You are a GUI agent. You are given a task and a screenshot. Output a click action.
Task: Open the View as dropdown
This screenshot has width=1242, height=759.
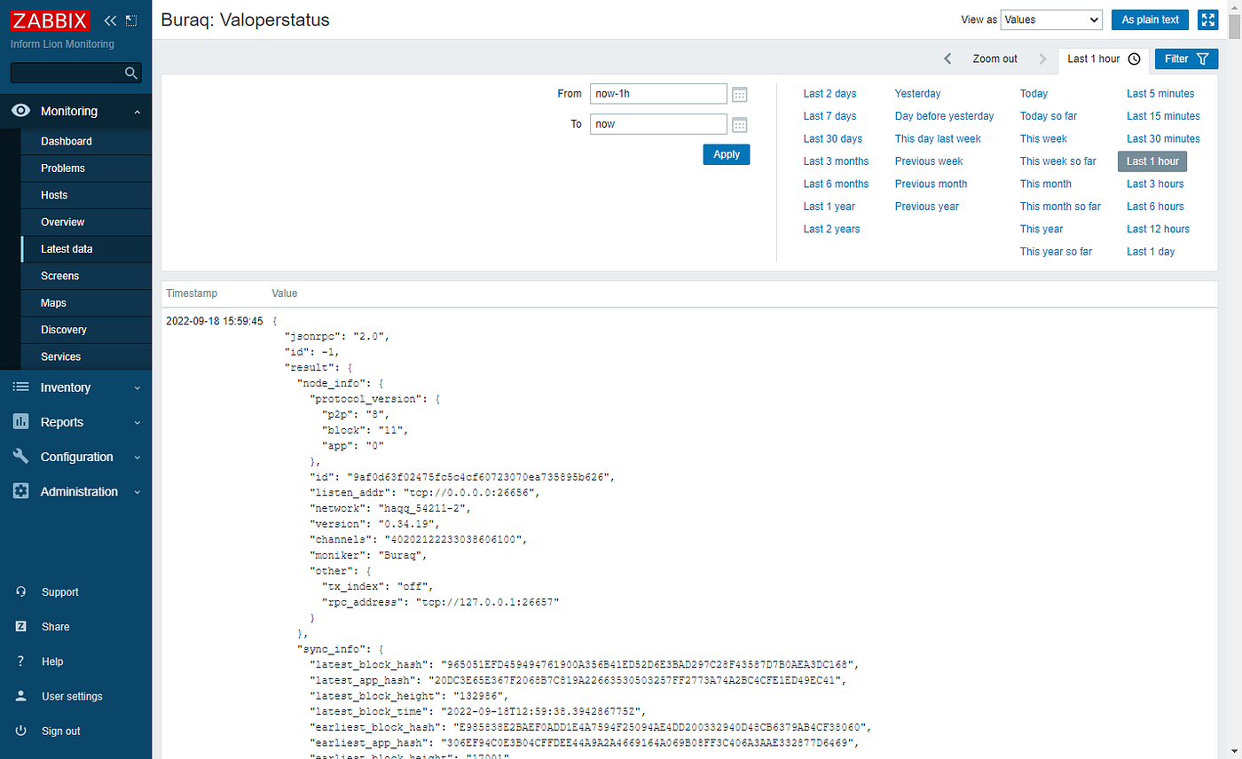click(1051, 20)
